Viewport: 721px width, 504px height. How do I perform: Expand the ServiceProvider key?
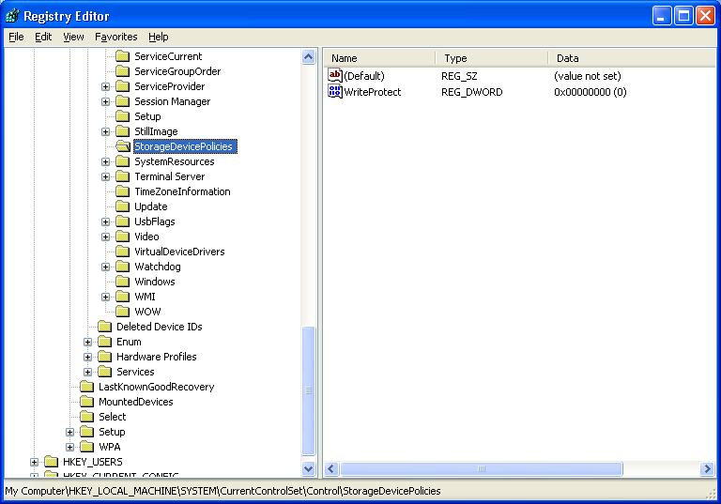point(106,87)
